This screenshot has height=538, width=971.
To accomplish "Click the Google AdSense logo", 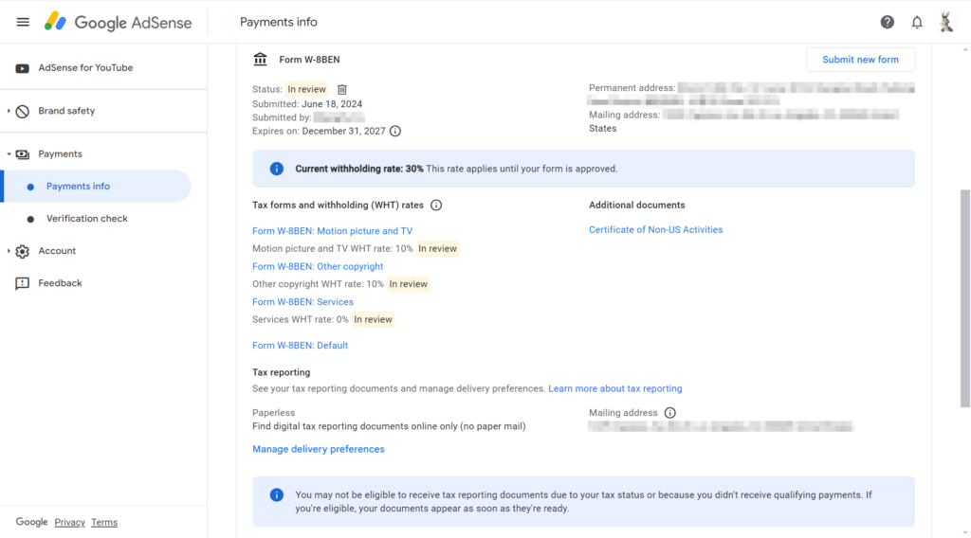I will [x=118, y=23].
